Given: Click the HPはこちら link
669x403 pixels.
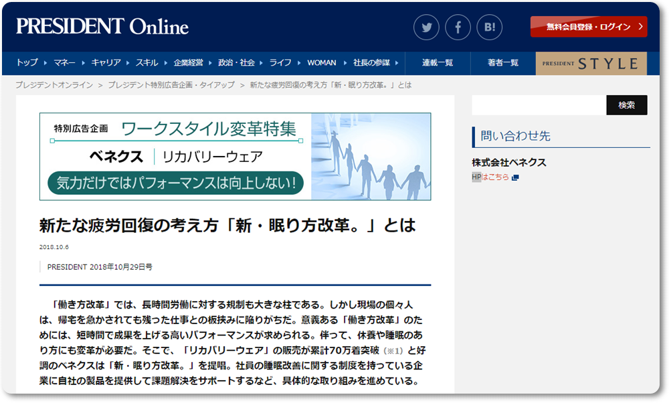Looking at the screenshot, I should point(490,177).
